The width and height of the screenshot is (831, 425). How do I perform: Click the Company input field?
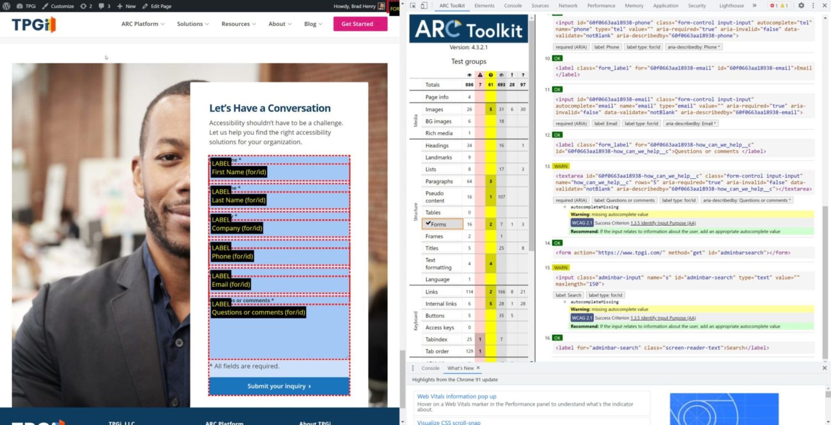[279, 229]
